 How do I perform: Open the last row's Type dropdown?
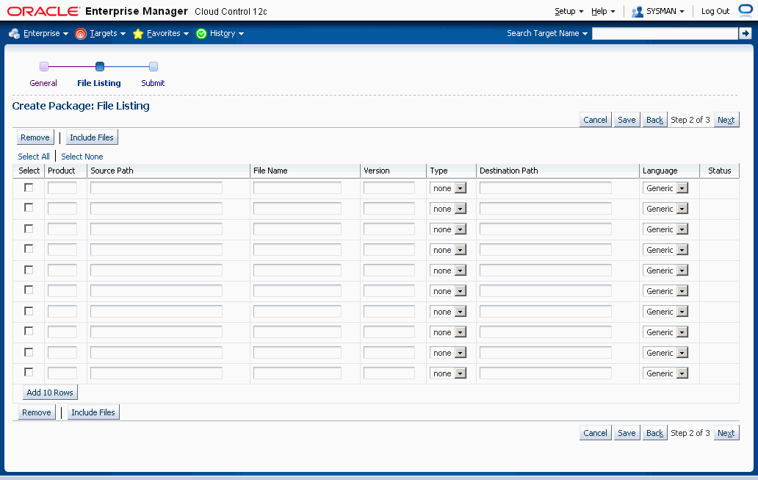(x=448, y=373)
